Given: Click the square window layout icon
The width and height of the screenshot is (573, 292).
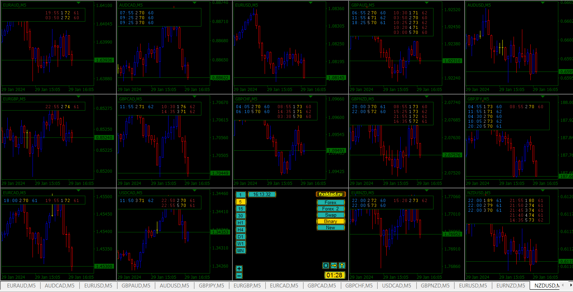Looking at the screenshot, I should click(326, 265).
